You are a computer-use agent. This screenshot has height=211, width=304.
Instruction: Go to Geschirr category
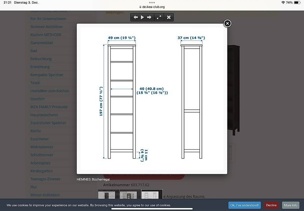click(x=37, y=99)
